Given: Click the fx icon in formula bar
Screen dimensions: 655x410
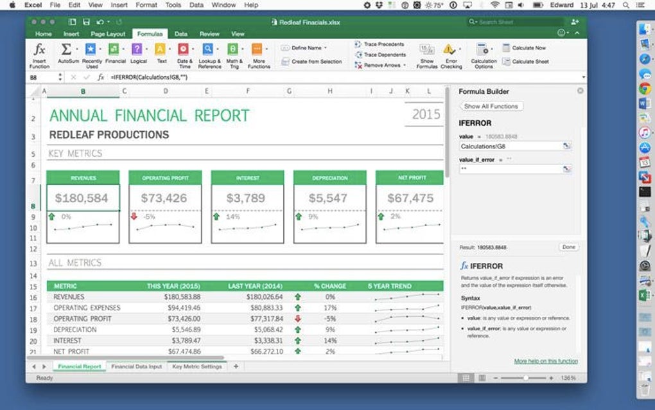Looking at the screenshot, I should coord(101,77).
